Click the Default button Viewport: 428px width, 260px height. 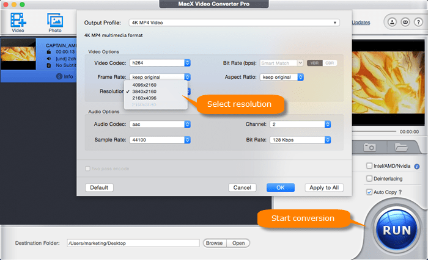pyautogui.click(x=99, y=187)
